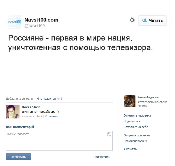
Task: Click the Мне нравится link
Action: (x=46, y=99)
